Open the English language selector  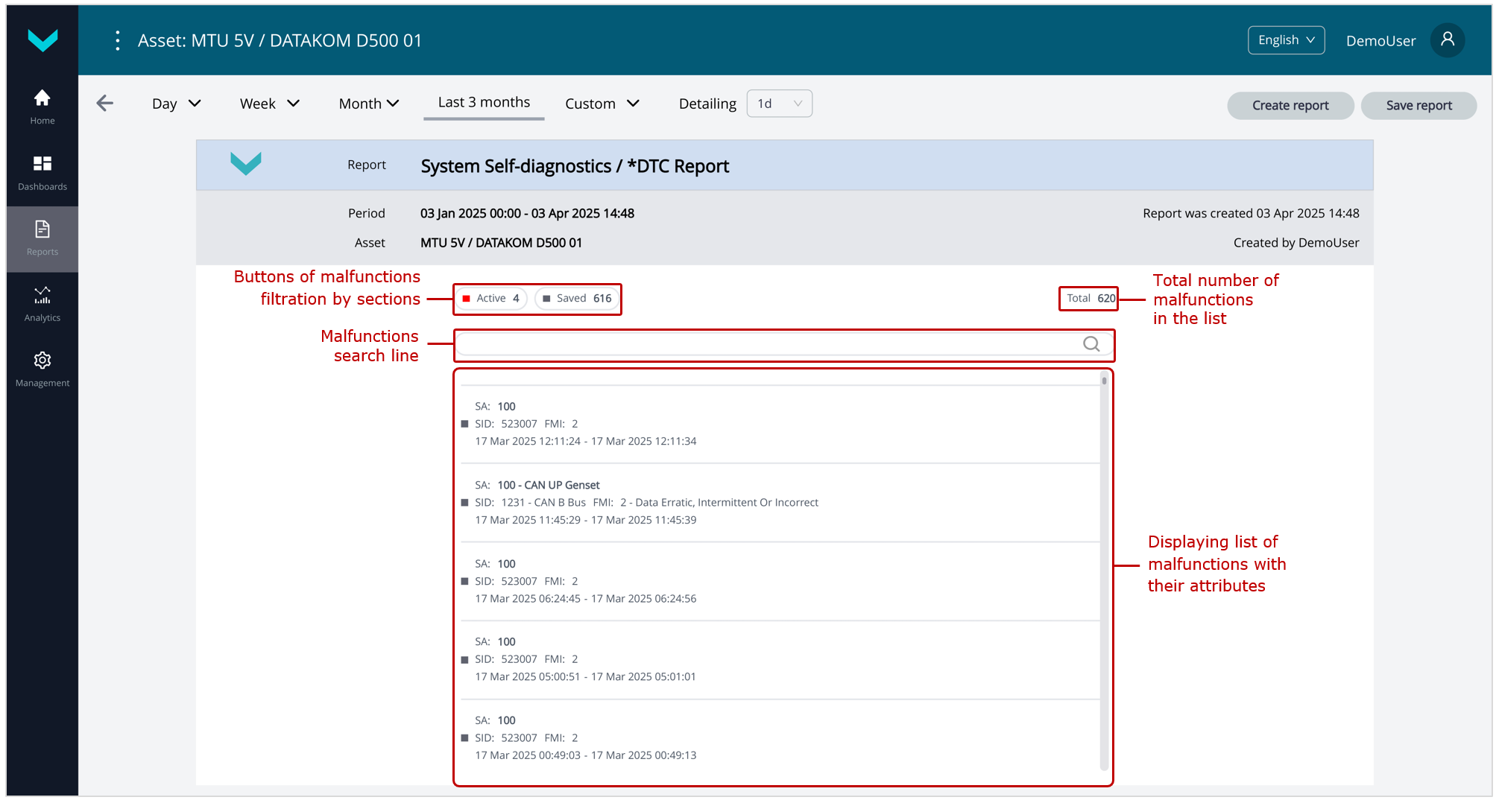pyautogui.click(x=1286, y=40)
